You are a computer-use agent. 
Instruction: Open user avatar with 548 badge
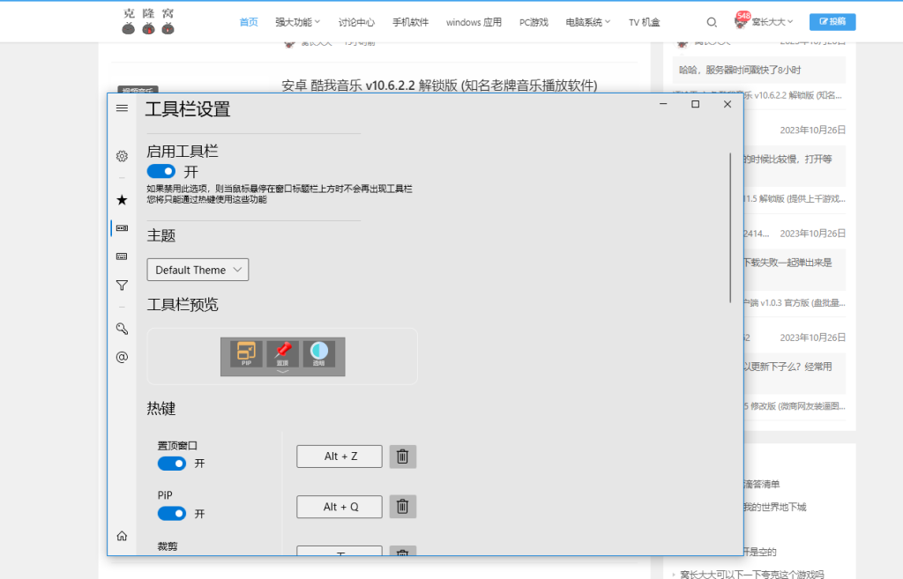(741, 21)
